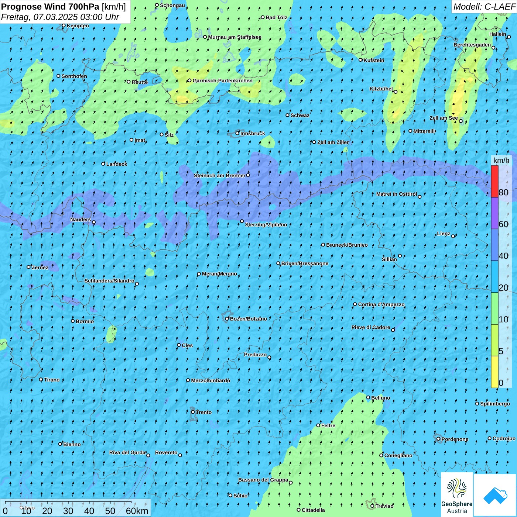The height and width of the screenshot is (517, 517).
Task: Pick the blue 40–60 legend color segment
Action: pos(494,245)
